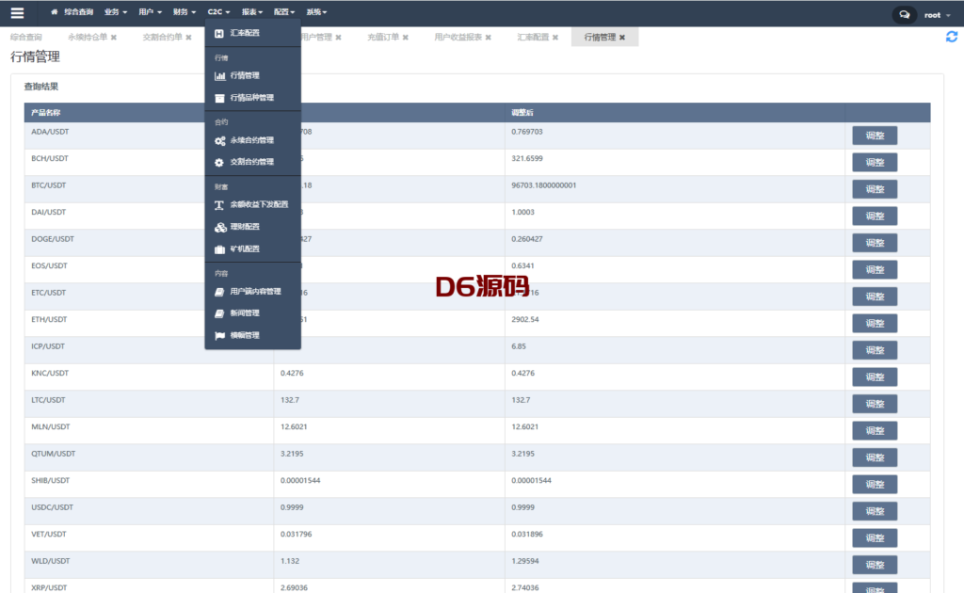Click 调整 button in LTC/USDT row
The image size is (964, 593).
(x=875, y=405)
